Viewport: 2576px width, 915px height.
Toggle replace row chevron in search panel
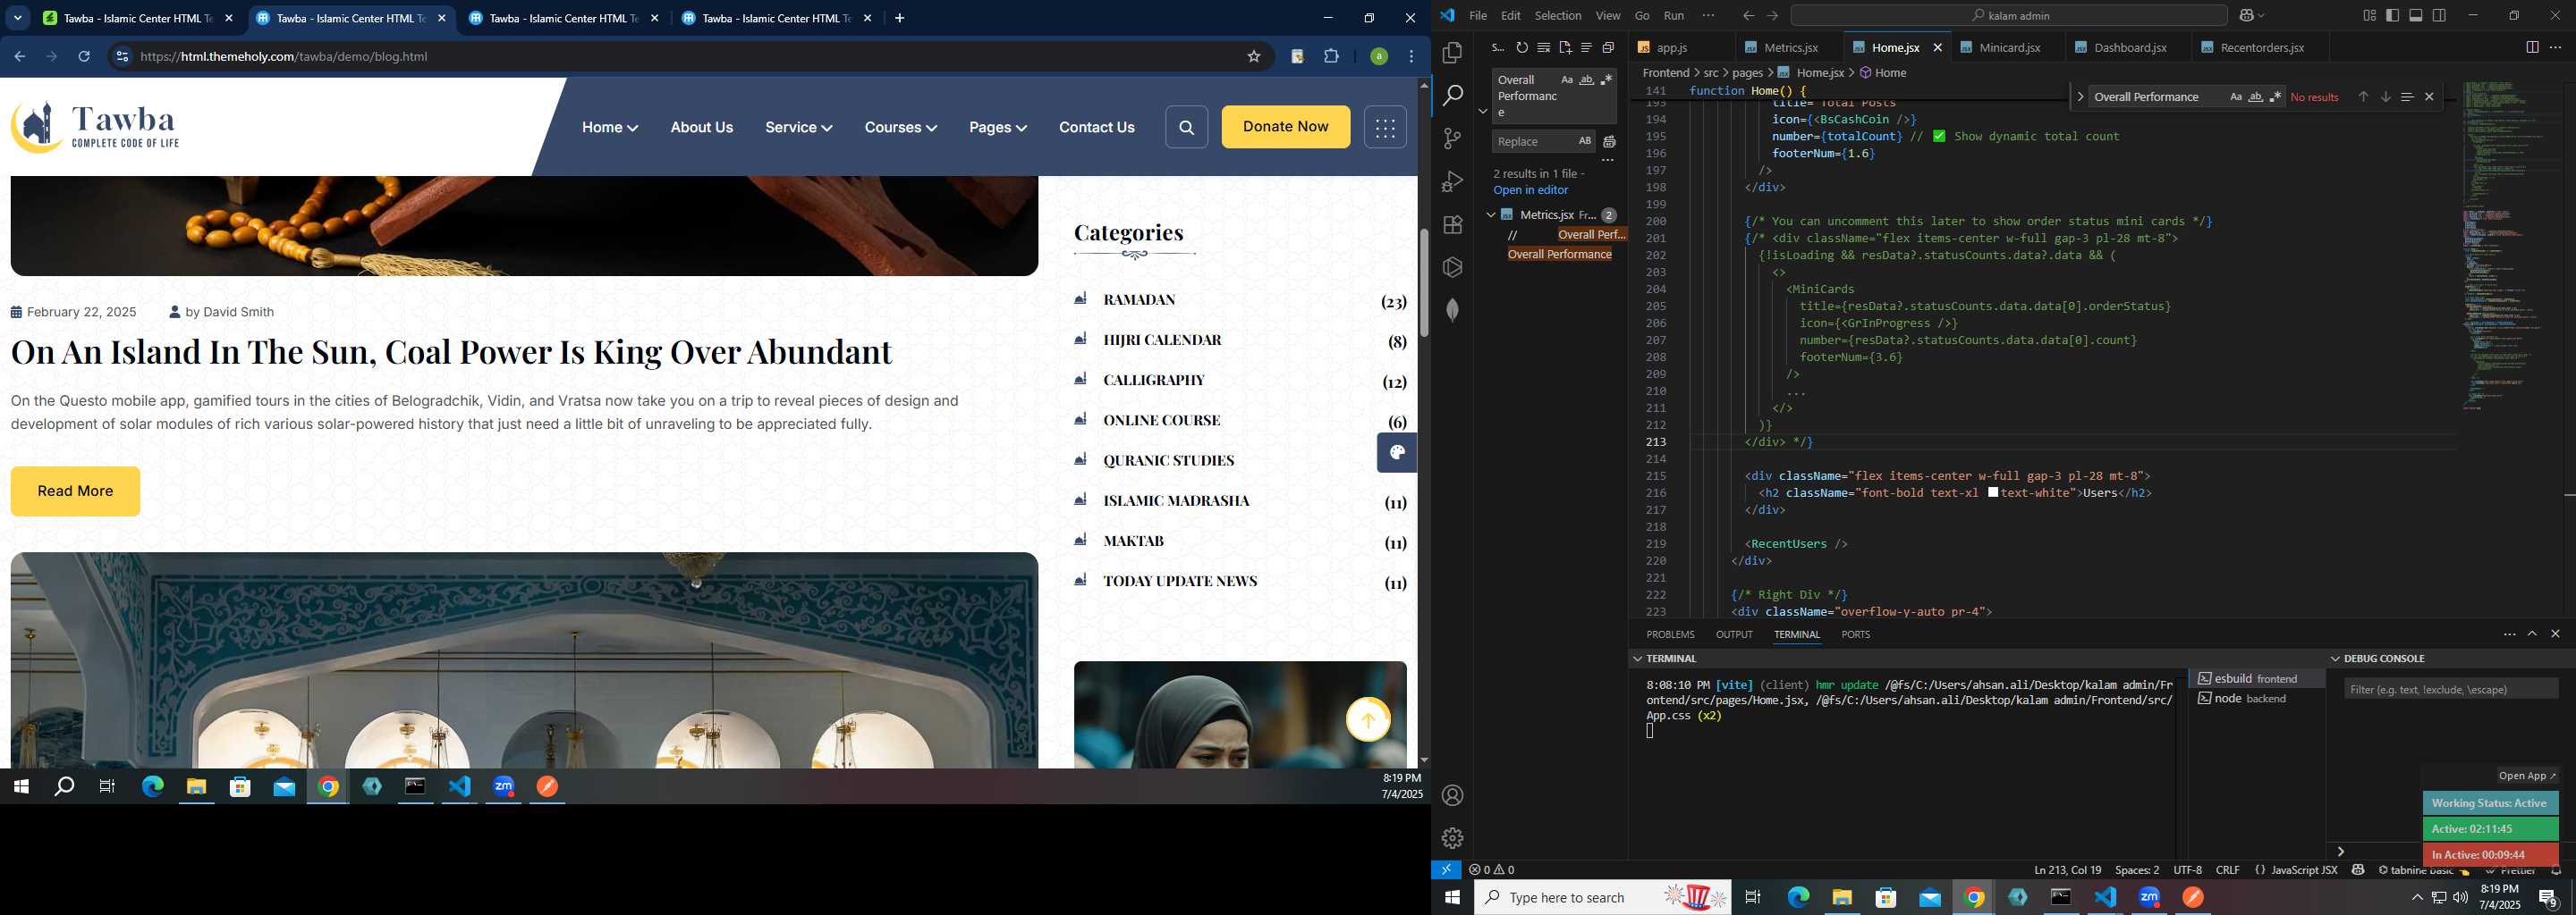(1483, 111)
